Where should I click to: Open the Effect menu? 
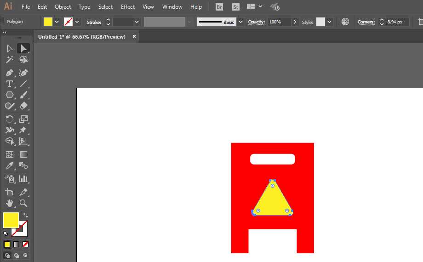pos(128,7)
